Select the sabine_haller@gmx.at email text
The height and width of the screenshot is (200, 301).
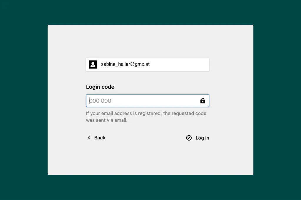coord(125,64)
